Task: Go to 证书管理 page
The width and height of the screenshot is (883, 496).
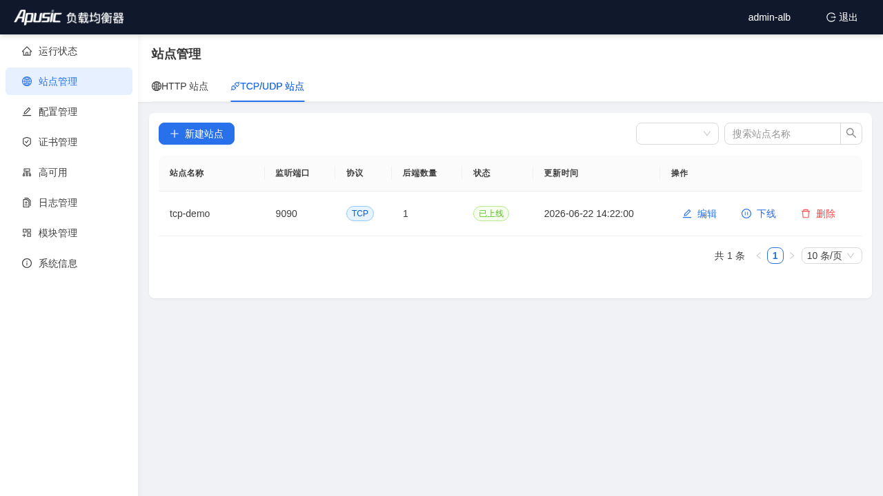Action: tap(69, 142)
